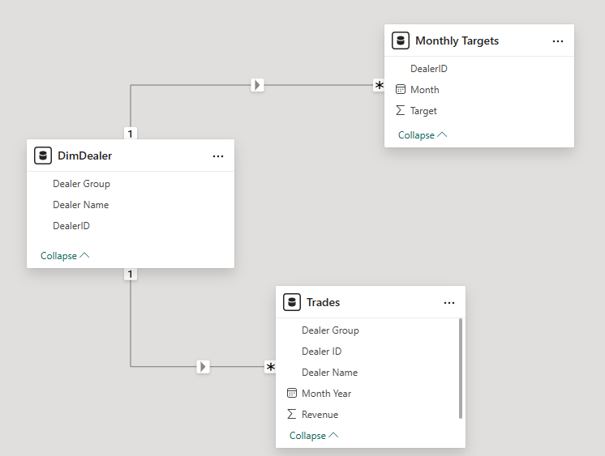Screen dimensions: 605x456
Task: Collapse the Trades table
Action: click(x=314, y=435)
